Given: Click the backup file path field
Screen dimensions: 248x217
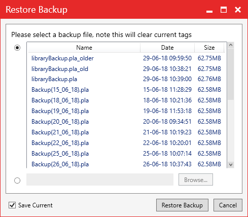Looking at the screenshot, I should [x=100, y=179].
